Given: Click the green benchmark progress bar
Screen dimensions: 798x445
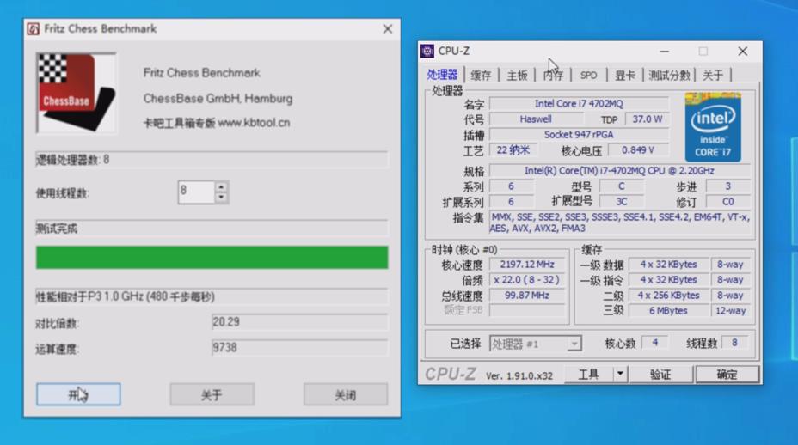Looking at the screenshot, I should pos(212,258).
